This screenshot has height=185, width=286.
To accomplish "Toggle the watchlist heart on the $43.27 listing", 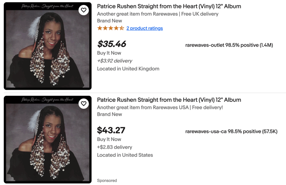I will (84, 104).
